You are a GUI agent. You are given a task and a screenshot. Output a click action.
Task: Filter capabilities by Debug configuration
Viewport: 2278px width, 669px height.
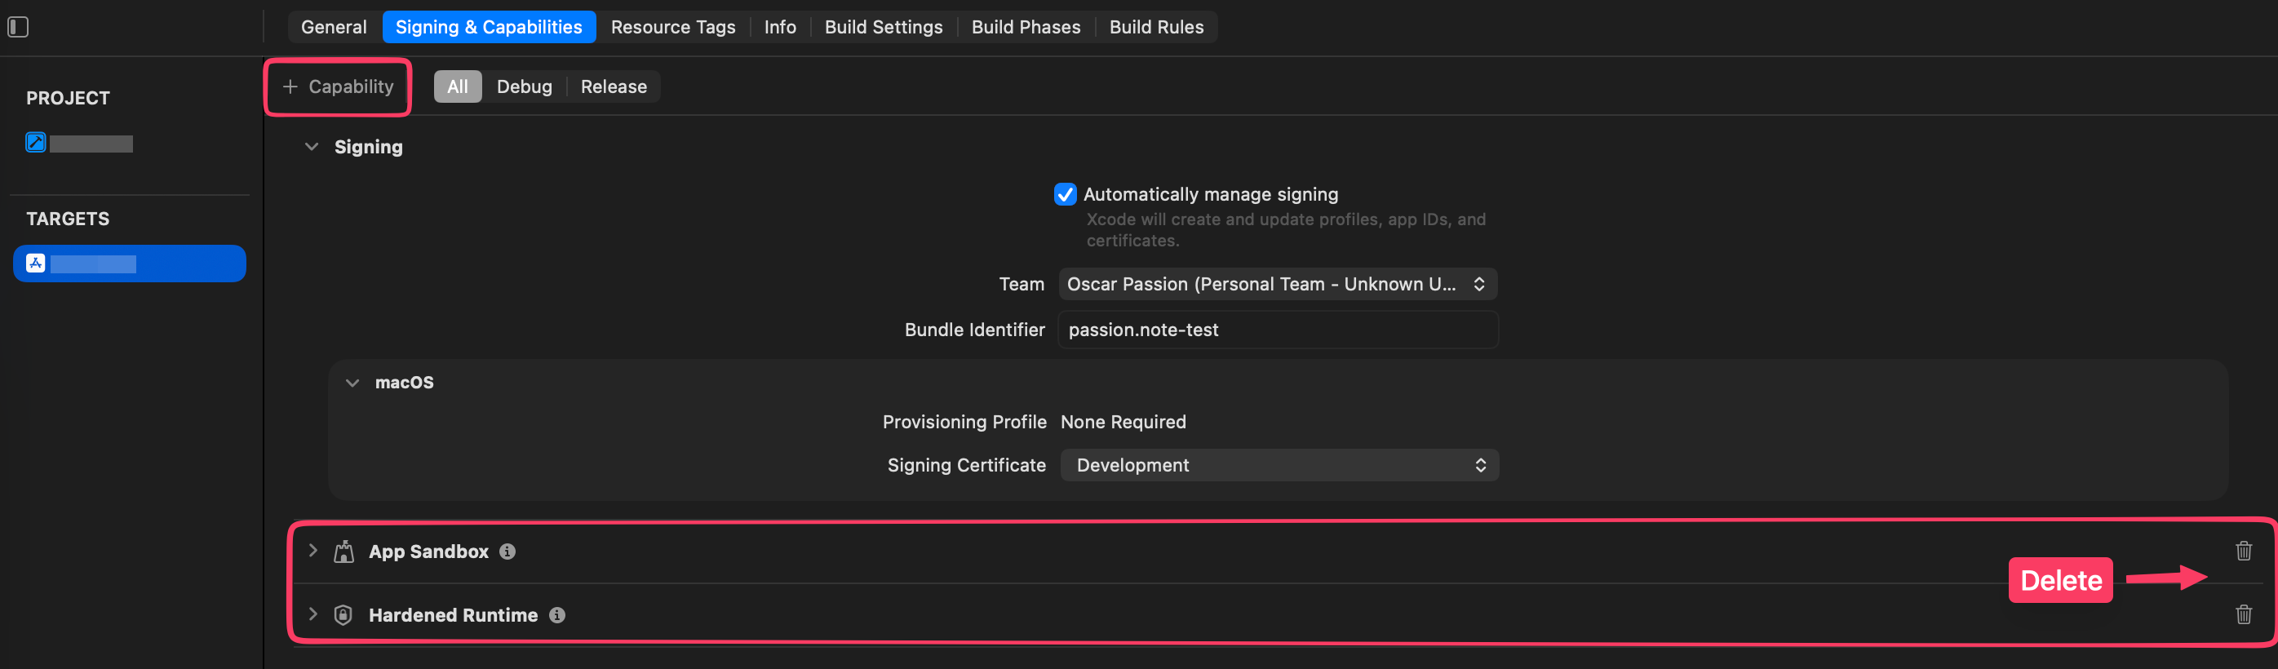click(524, 86)
